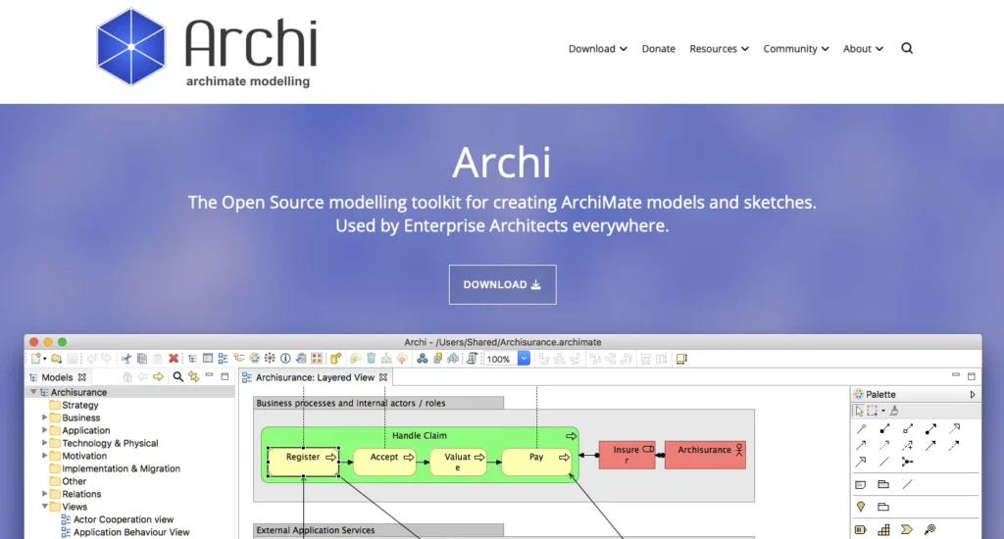This screenshot has width=1004, height=539.
Task: Click the red X Delete toolbar icon
Action: tap(174, 359)
